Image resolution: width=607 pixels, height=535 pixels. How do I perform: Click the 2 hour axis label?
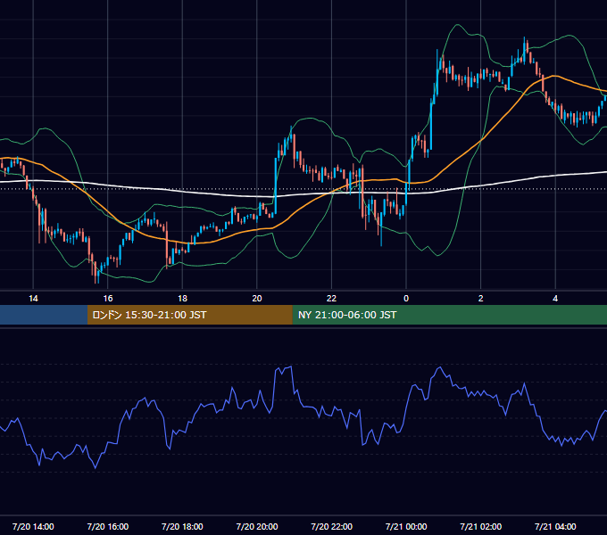coord(481,299)
